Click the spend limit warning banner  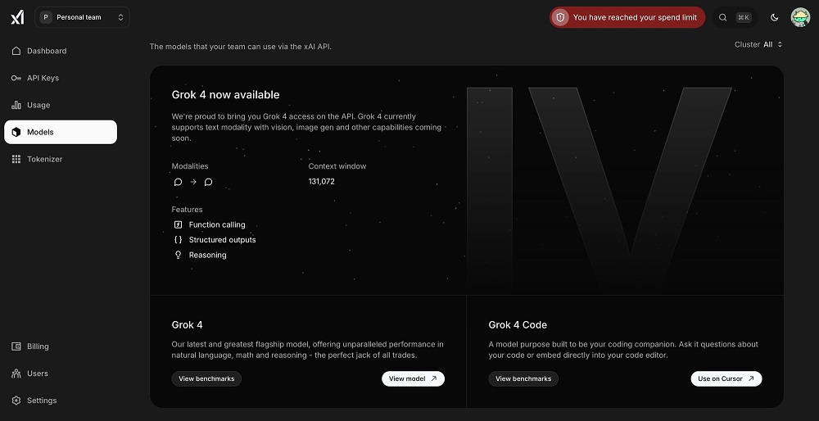click(x=635, y=17)
